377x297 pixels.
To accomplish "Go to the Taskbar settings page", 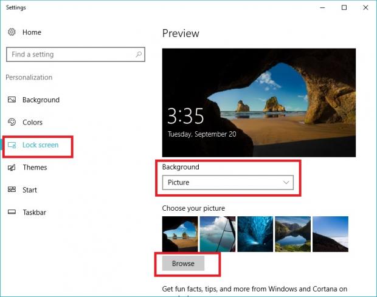I will [34, 213].
